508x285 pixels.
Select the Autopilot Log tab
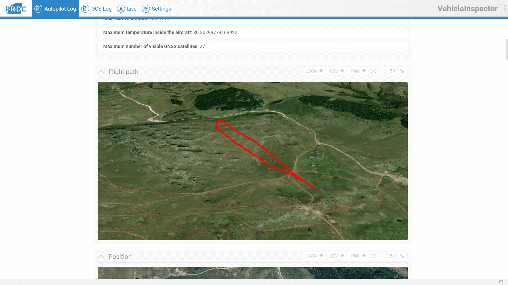pyautogui.click(x=55, y=9)
